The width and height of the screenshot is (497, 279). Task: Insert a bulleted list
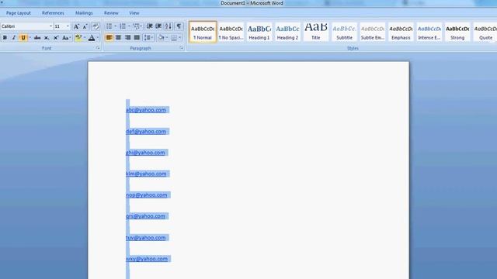tap(109, 26)
